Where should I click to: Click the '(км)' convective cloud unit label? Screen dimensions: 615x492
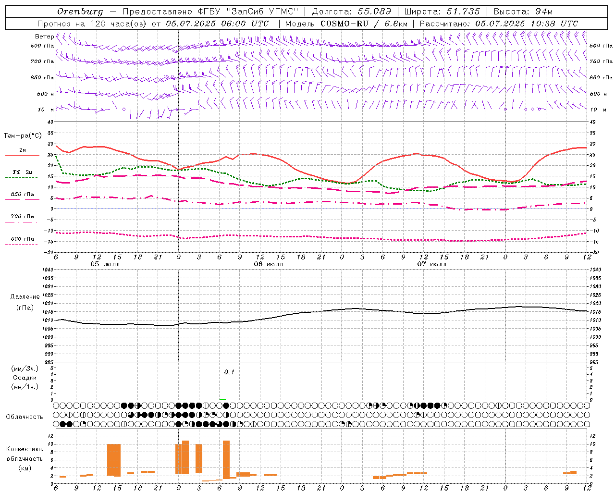click(x=25, y=468)
